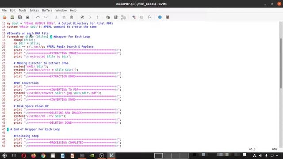Click the Load session toolbar icon
Image resolution: width=283 pixels, height=159 pixels.
(108, 17)
